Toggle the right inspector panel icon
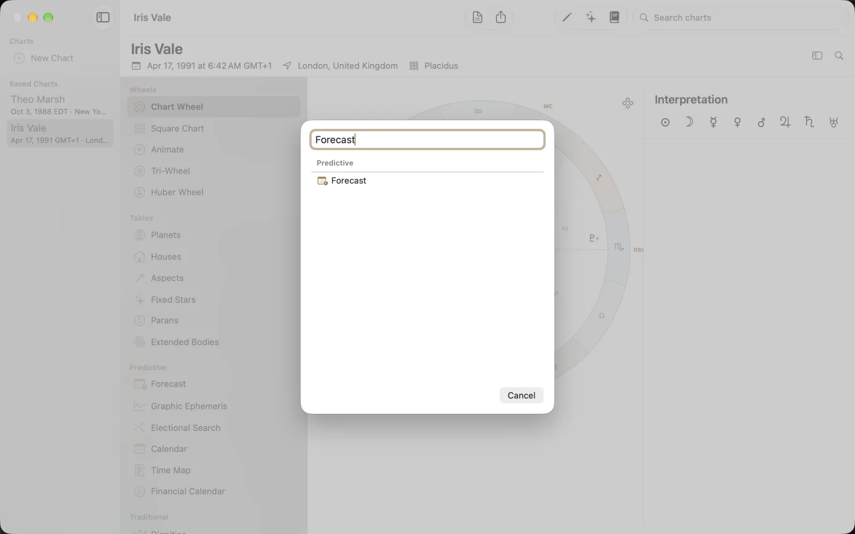855x534 pixels. click(817, 56)
